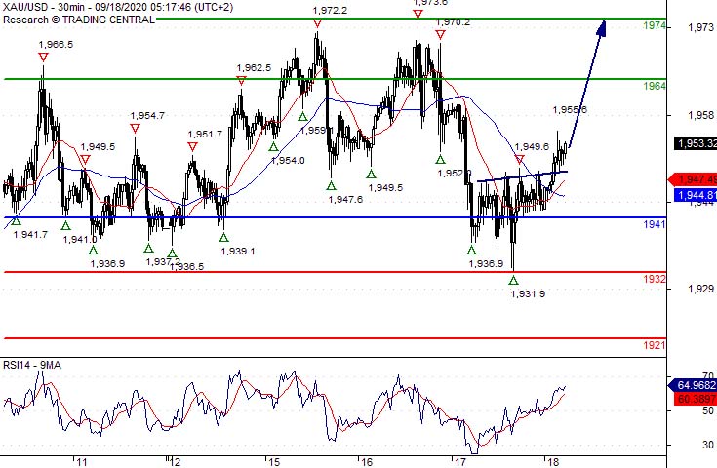This screenshot has height=468, width=717.
Task: Select date 18 on the time axis
Action: [x=553, y=462]
